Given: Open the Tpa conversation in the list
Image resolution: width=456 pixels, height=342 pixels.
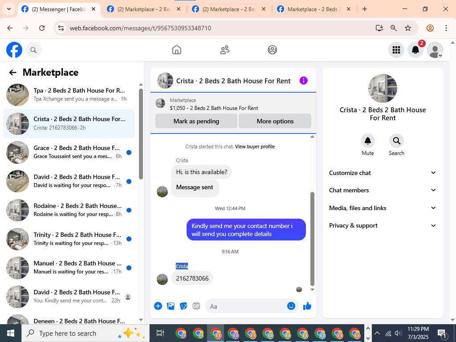Looking at the screenshot, I should pyautogui.click(x=69, y=94).
